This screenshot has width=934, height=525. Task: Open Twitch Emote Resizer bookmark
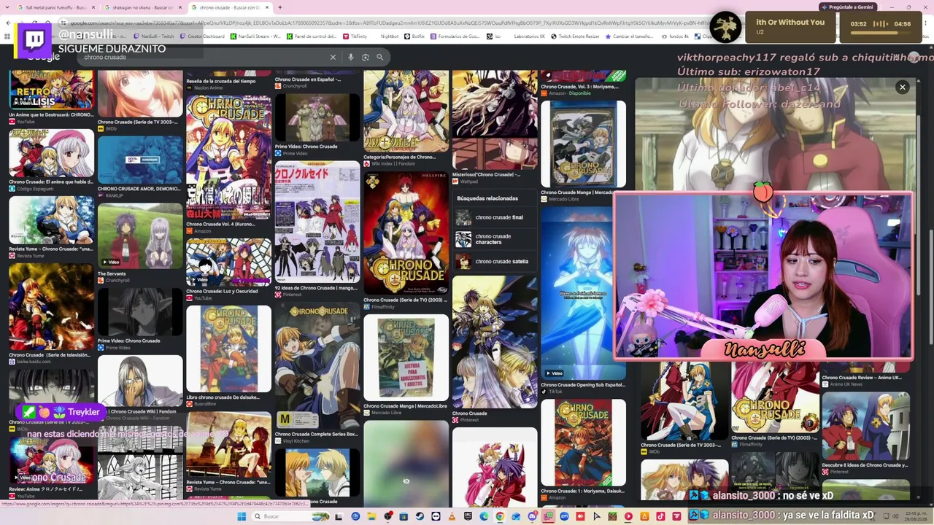(575, 36)
